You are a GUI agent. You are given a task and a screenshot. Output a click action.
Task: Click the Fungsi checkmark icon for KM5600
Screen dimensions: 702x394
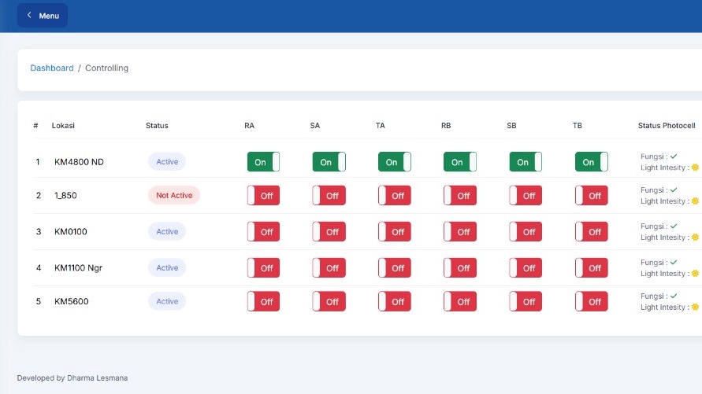click(x=674, y=296)
